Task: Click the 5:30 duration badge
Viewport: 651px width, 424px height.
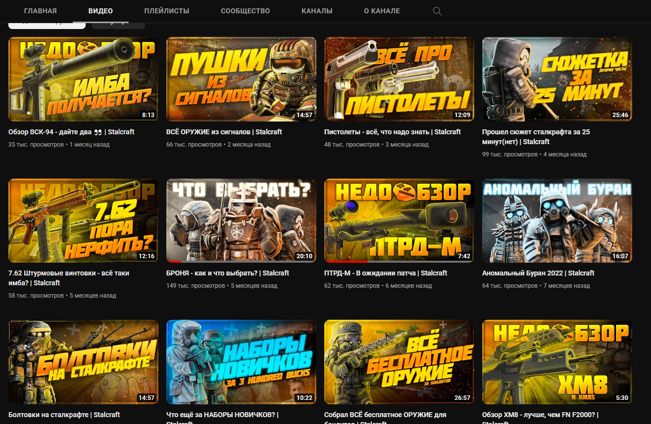Action: tap(622, 398)
